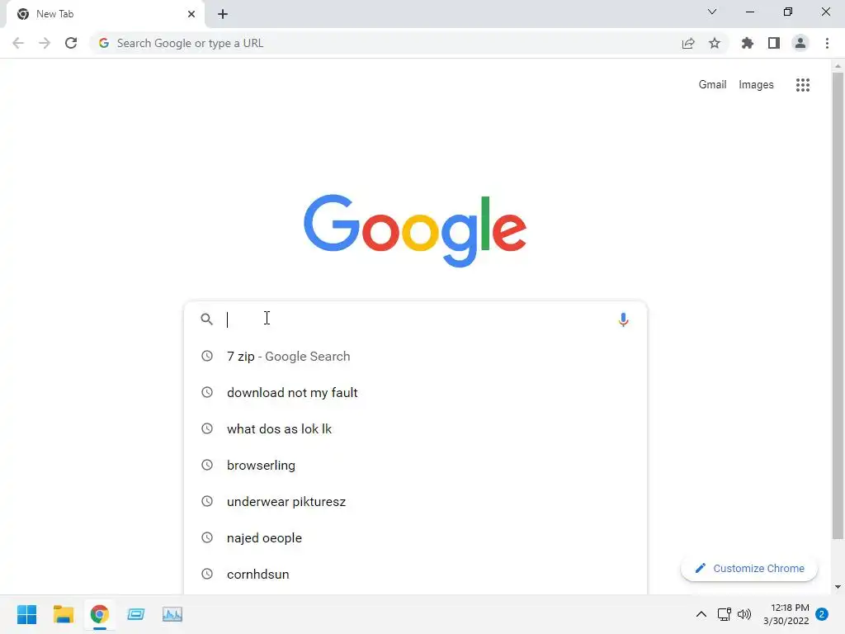
Task: Open Chrome's three-dot menu
Action: coord(827,43)
